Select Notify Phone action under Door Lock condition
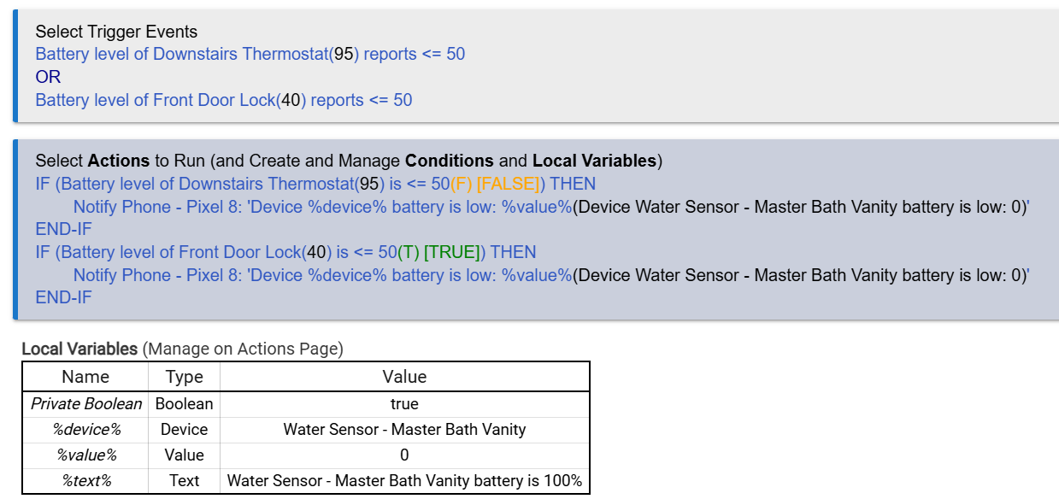The height and width of the screenshot is (499, 1059). click(x=321, y=275)
